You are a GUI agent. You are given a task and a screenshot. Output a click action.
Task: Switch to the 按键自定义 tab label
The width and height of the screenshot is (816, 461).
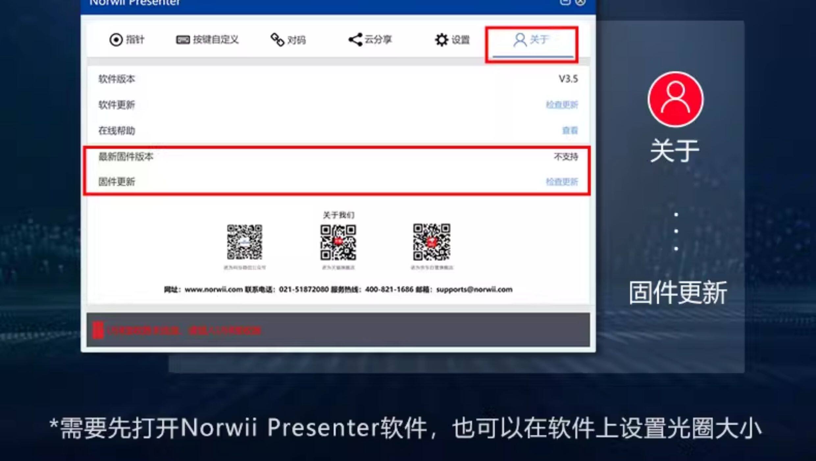point(216,40)
